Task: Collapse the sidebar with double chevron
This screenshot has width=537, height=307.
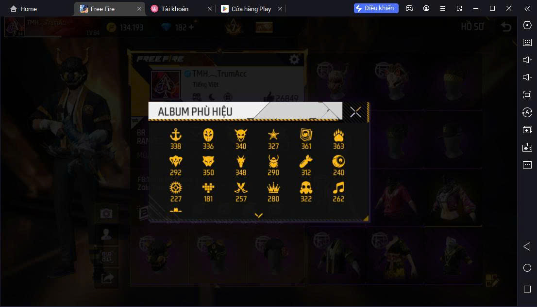Action: click(x=527, y=9)
